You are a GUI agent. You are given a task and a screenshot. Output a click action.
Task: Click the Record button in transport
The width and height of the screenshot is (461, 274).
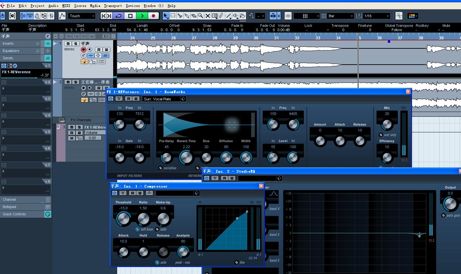click(x=154, y=16)
